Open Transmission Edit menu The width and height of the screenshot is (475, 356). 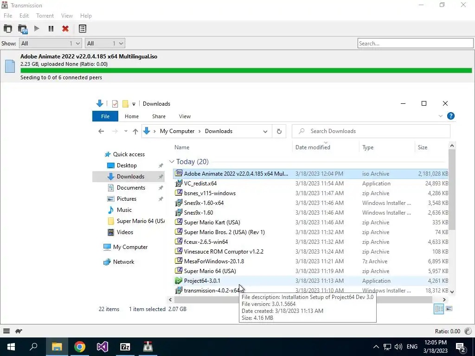pyautogui.click(x=24, y=16)
